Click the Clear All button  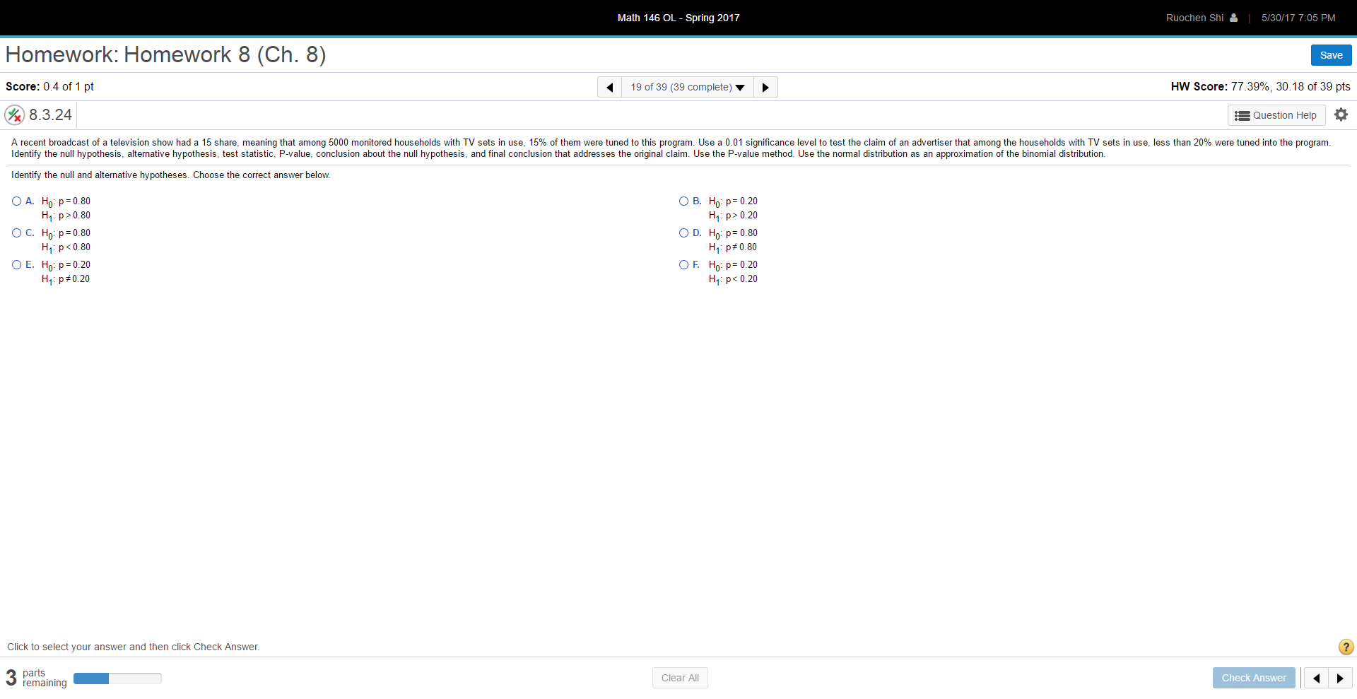(679, 677)
